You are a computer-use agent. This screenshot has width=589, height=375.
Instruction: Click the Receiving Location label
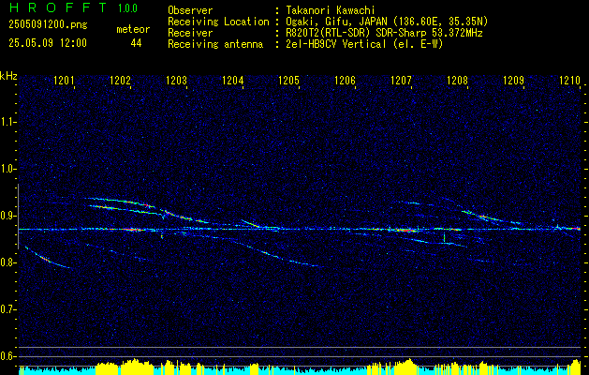pos(218,22)
